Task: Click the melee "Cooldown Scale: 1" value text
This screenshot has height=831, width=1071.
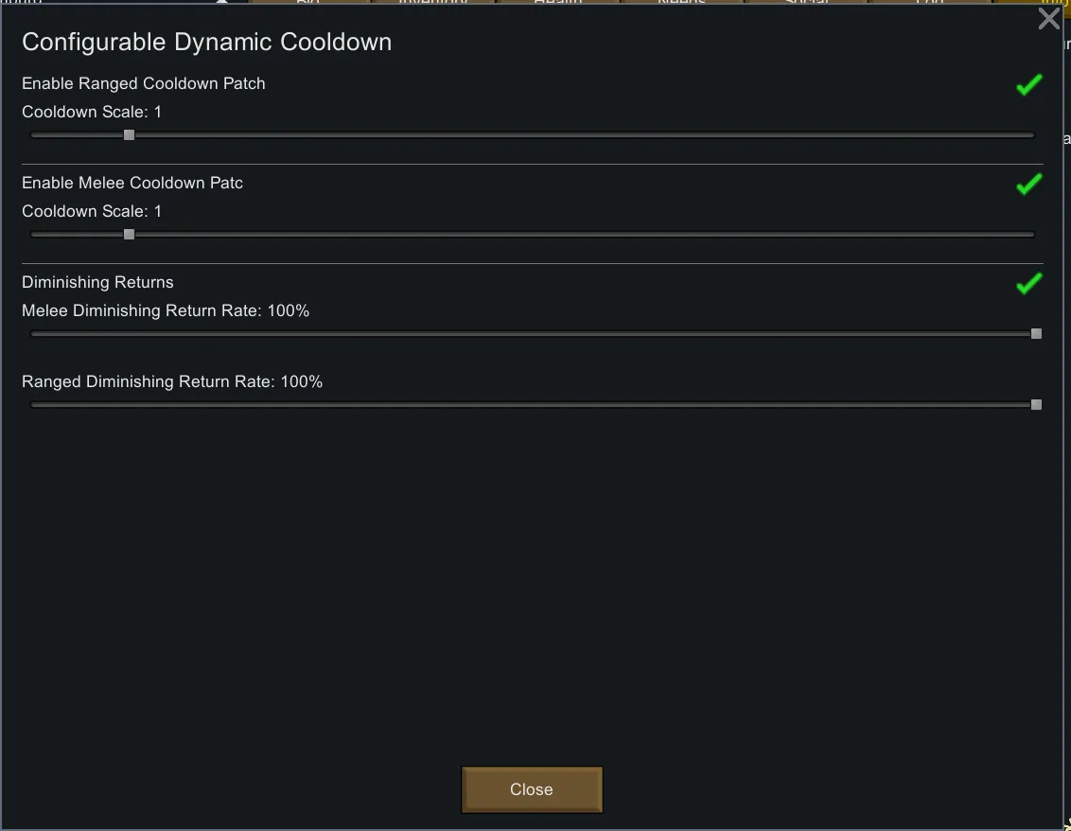Action: pyautogui.click(x=92, y=211)
